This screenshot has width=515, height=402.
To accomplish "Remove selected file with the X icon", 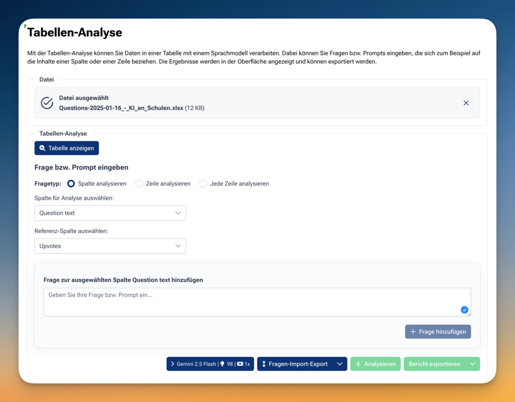I will (466, 103).
